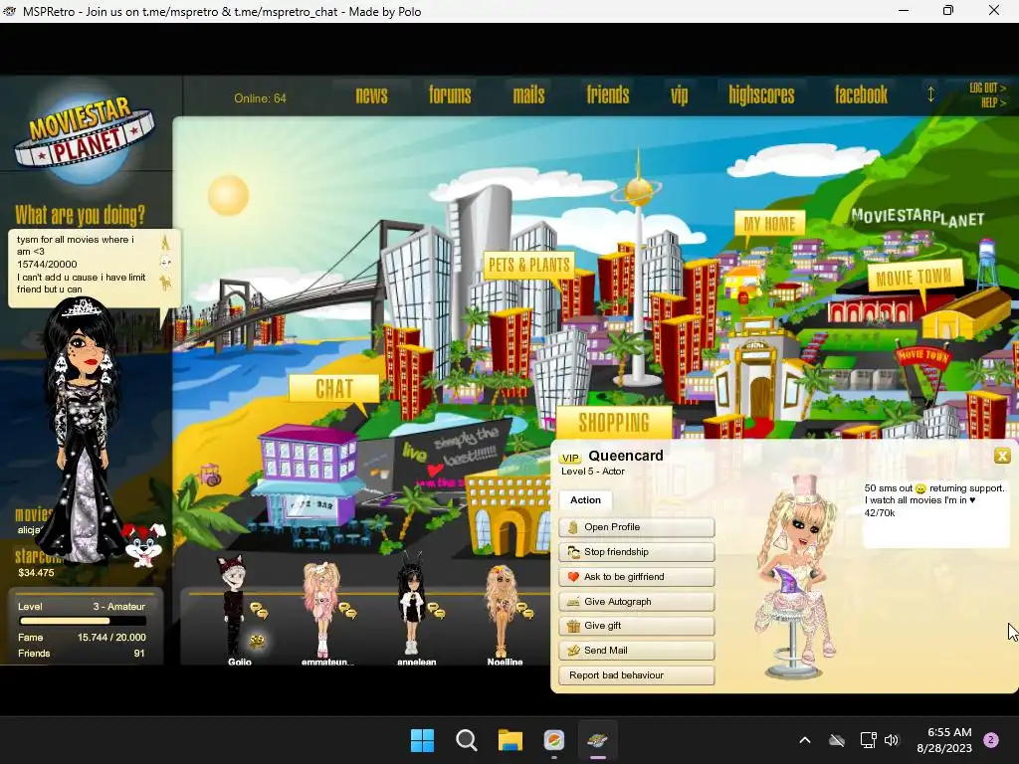
Task: Open File Explorer from taskbar
Action: (510, 740)
